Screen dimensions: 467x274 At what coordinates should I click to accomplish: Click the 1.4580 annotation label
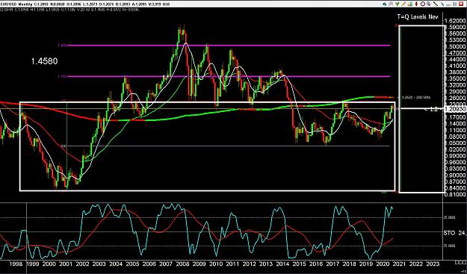point(44,61)
